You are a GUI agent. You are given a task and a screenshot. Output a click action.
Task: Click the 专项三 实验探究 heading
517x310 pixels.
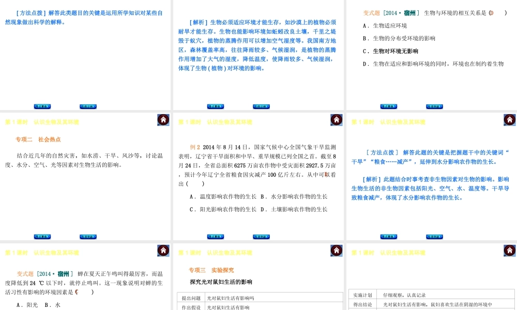click(x=211, y=270)
